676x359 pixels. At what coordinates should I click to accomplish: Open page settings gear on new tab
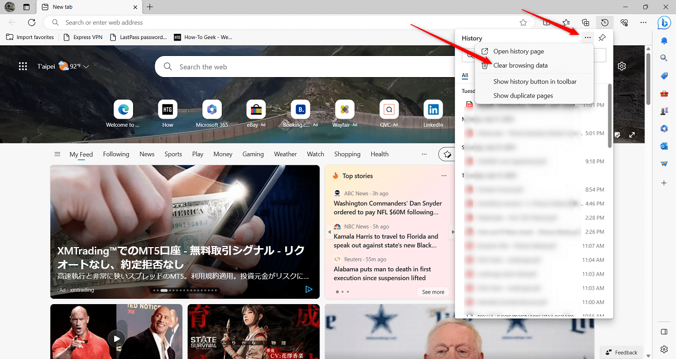(622, 66)
